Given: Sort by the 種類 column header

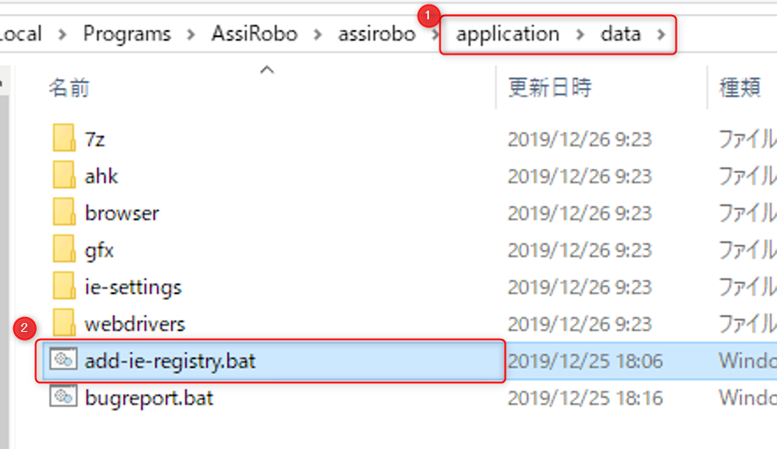Looking at the screenshot, I should point(740,88).
